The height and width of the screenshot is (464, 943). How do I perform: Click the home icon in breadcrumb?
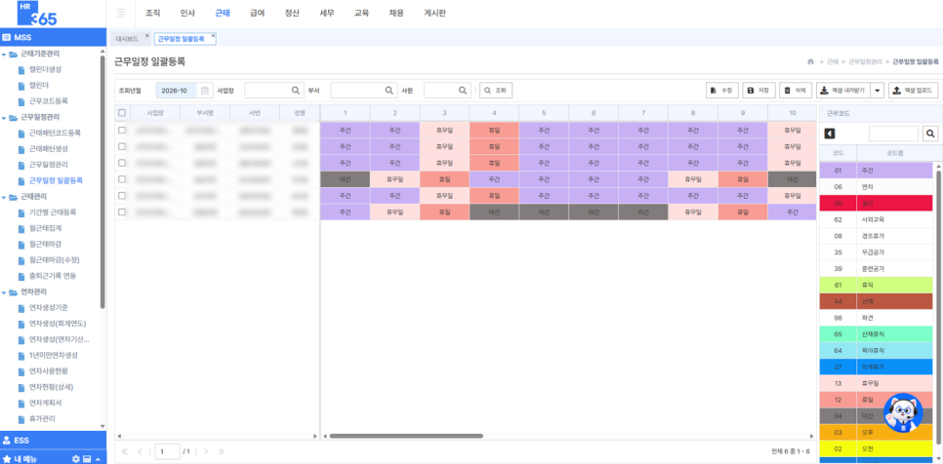tap(810, 61)
